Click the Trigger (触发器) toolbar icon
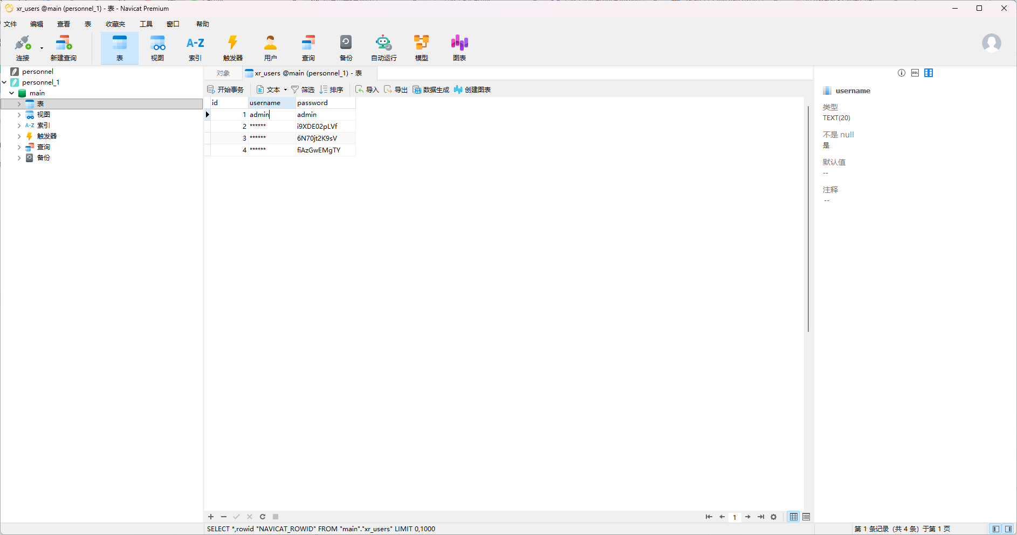The width and height of the screenshot is (1017, 535). point(232,47)
